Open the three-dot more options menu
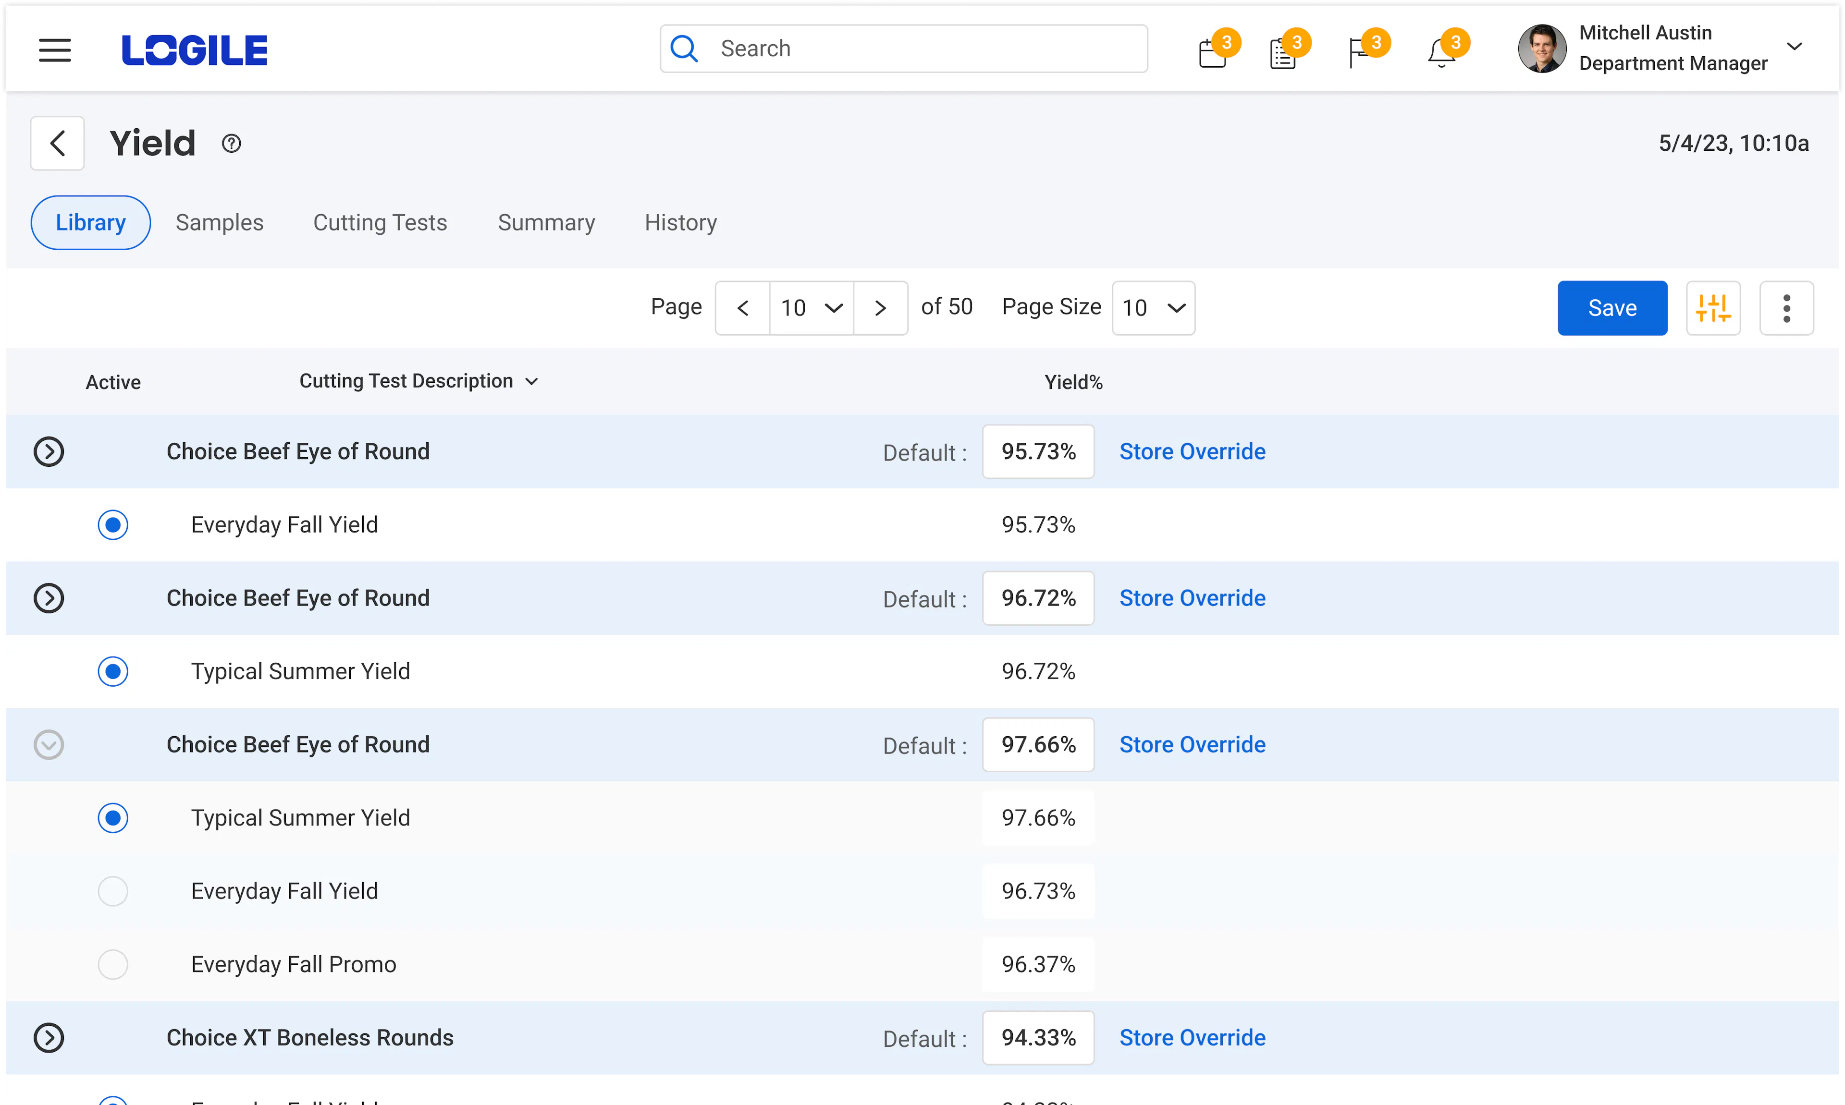 tap(1785, 307)
